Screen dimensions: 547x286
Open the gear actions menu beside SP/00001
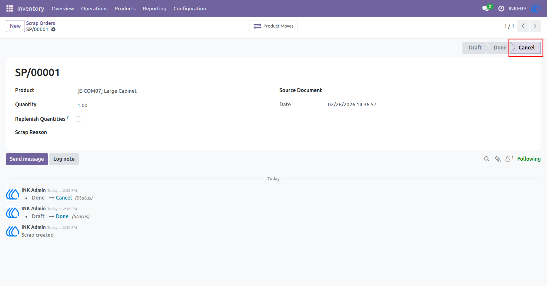point(53,29)
